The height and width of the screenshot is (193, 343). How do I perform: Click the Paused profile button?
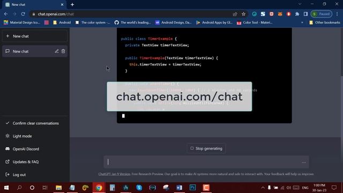click(x=321, y=14)
